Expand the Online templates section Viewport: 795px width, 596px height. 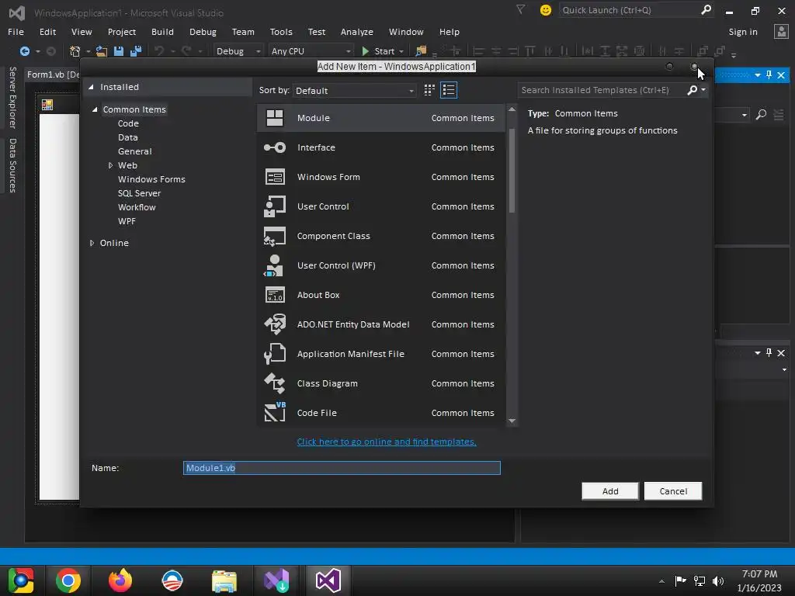pos(92,243)
